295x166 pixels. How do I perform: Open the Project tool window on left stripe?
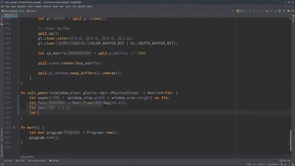click(x=2, y=20)
